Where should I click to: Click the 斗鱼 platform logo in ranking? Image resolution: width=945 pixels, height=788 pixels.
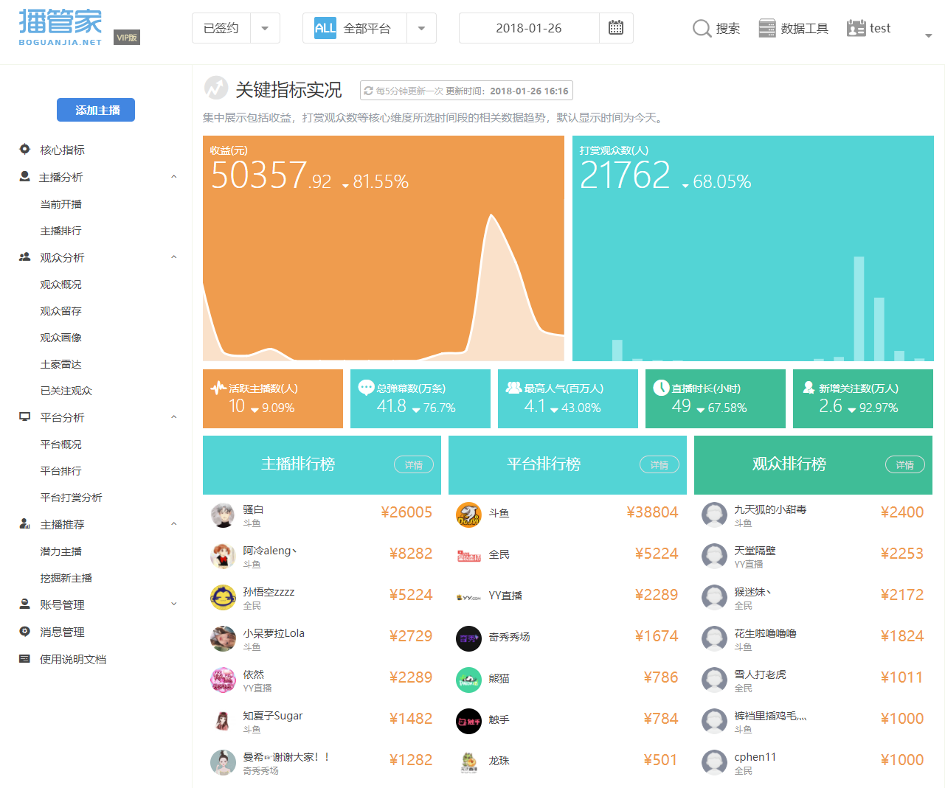pyautogui.click(x=468, y=515)
